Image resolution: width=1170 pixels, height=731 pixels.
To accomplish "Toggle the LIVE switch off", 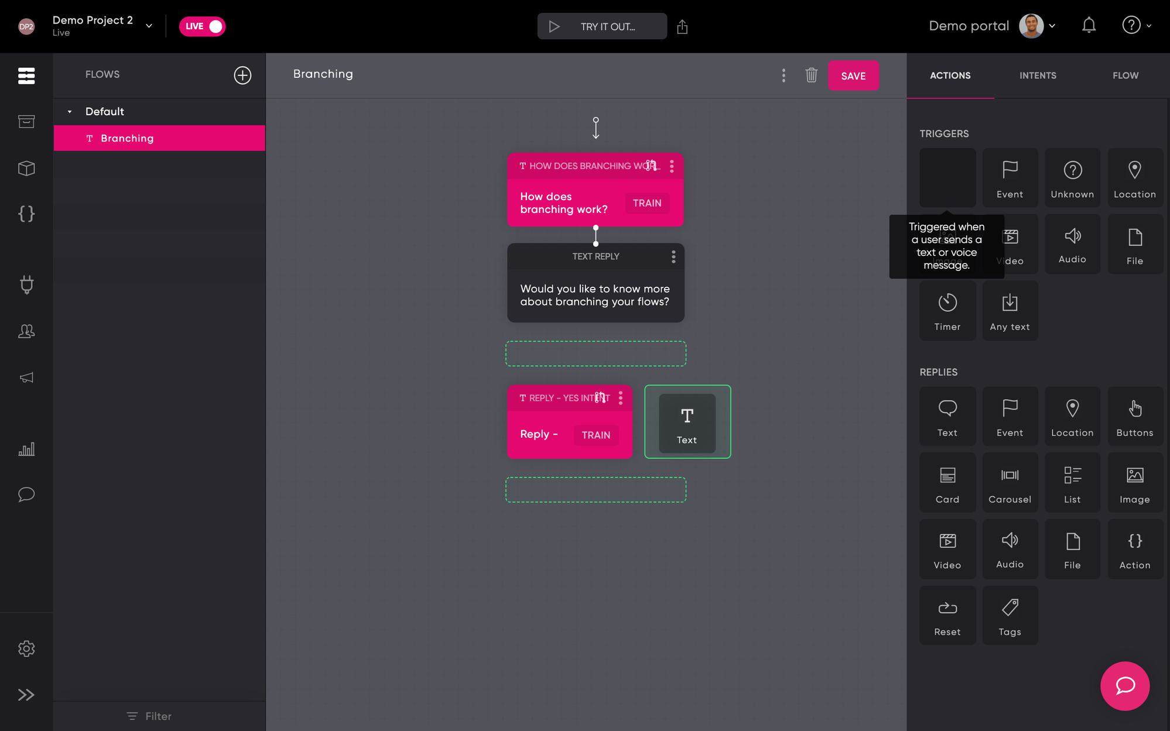I will point(202,26).
